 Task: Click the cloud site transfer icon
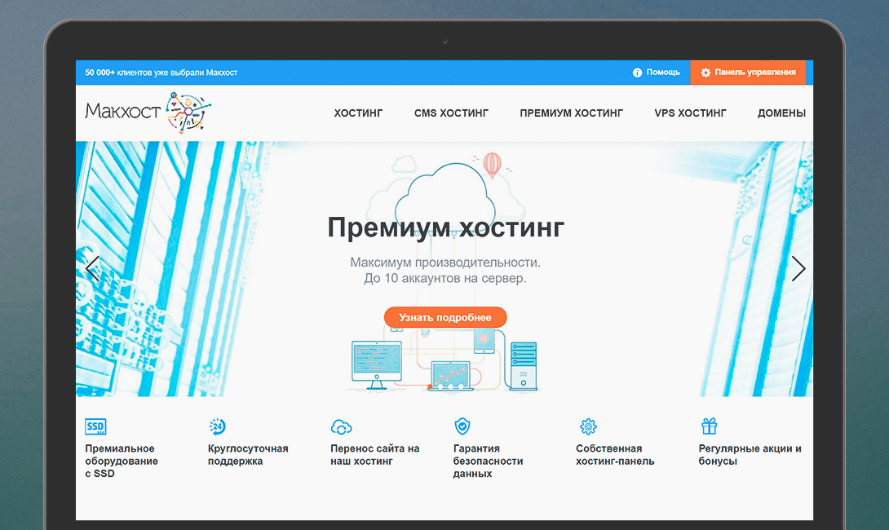341,426
